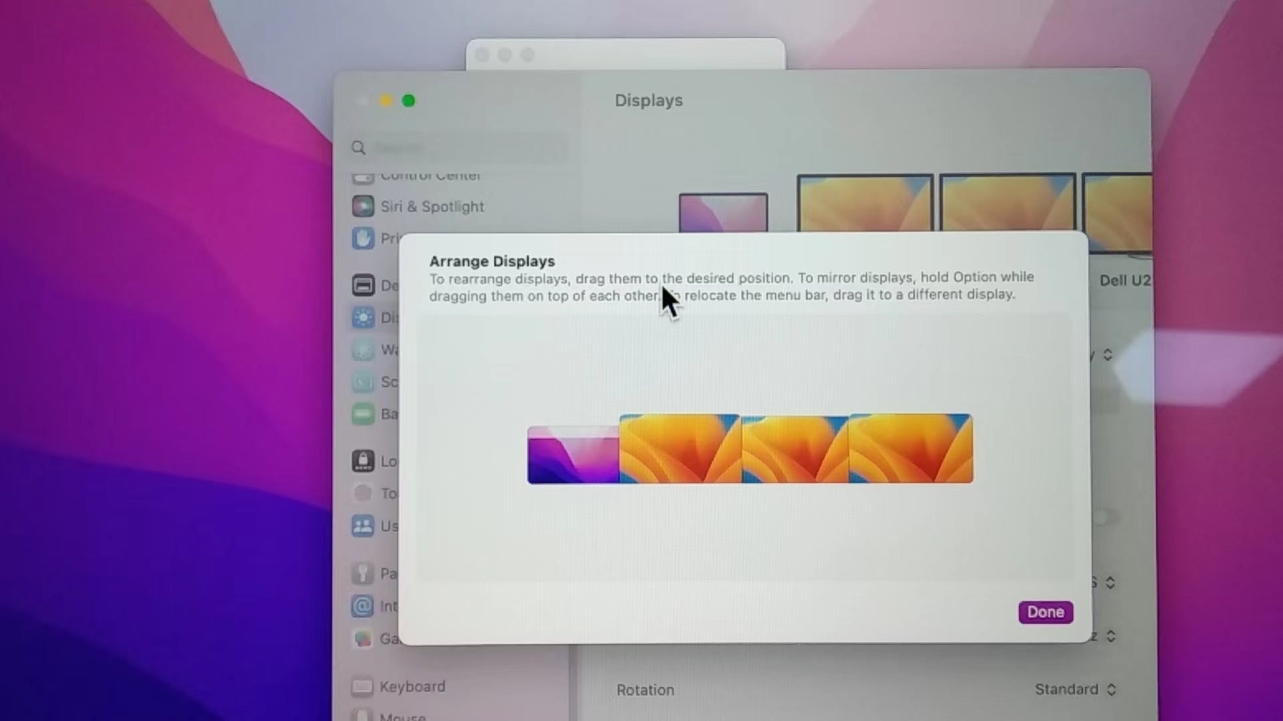Switch to Control Center settings entry
This screenshot has height=721, width=1283.
tap(363, 175)
